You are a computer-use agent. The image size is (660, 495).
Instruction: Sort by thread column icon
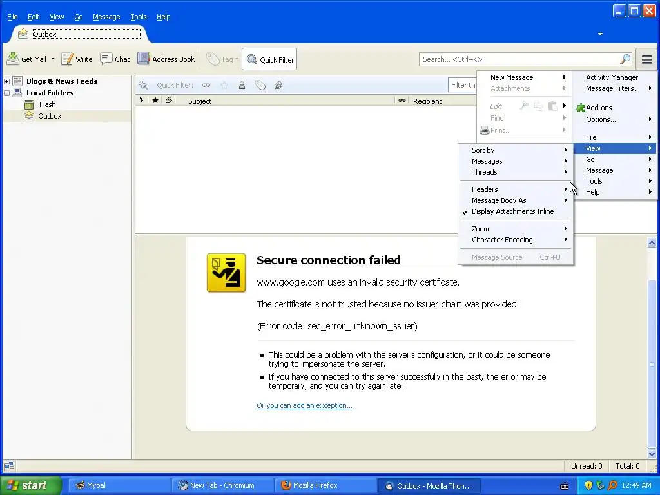141,100
